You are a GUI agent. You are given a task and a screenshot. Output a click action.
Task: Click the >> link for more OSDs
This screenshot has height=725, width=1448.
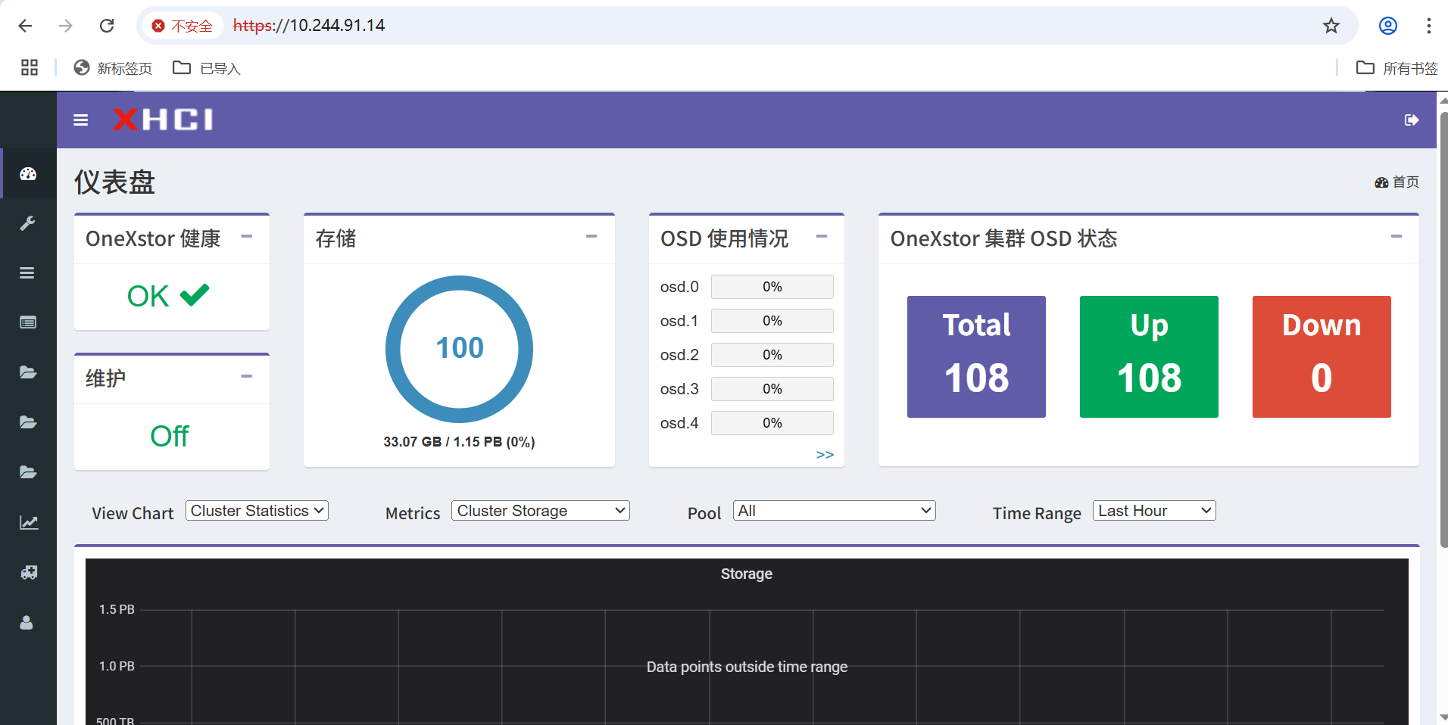[x=825, y=455]
